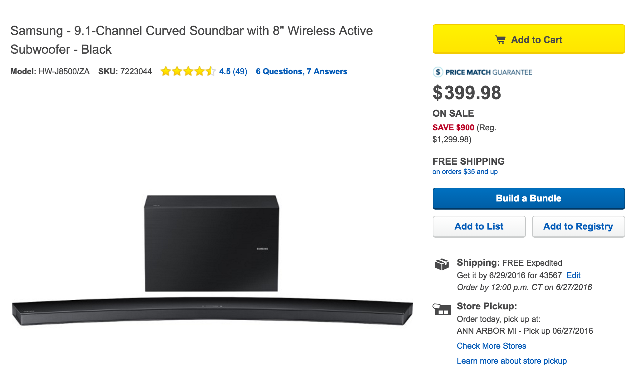The image size is (642, 373).
Task: View 6 Questions, 7 Answers
Action: point(301,71)
